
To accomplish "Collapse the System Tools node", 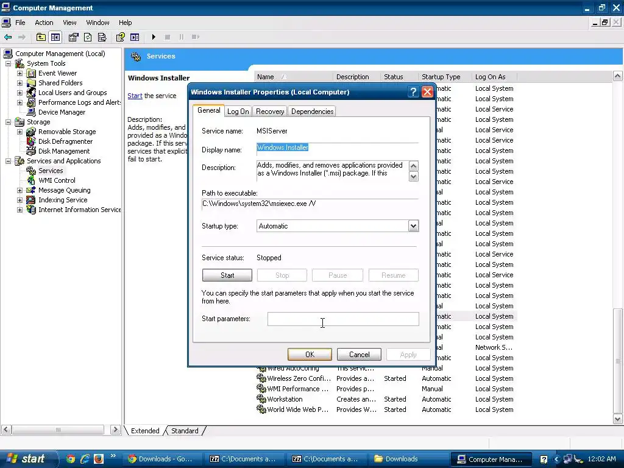I will [x=8, y=63].
